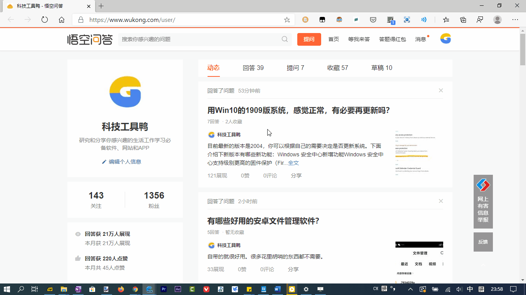
Task: Dismiss the Win10 1909 answer card
Action: tap(441, 90)
